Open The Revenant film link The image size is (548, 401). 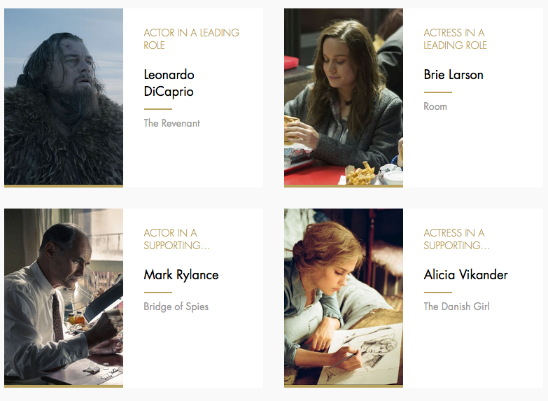coord(171,123)
